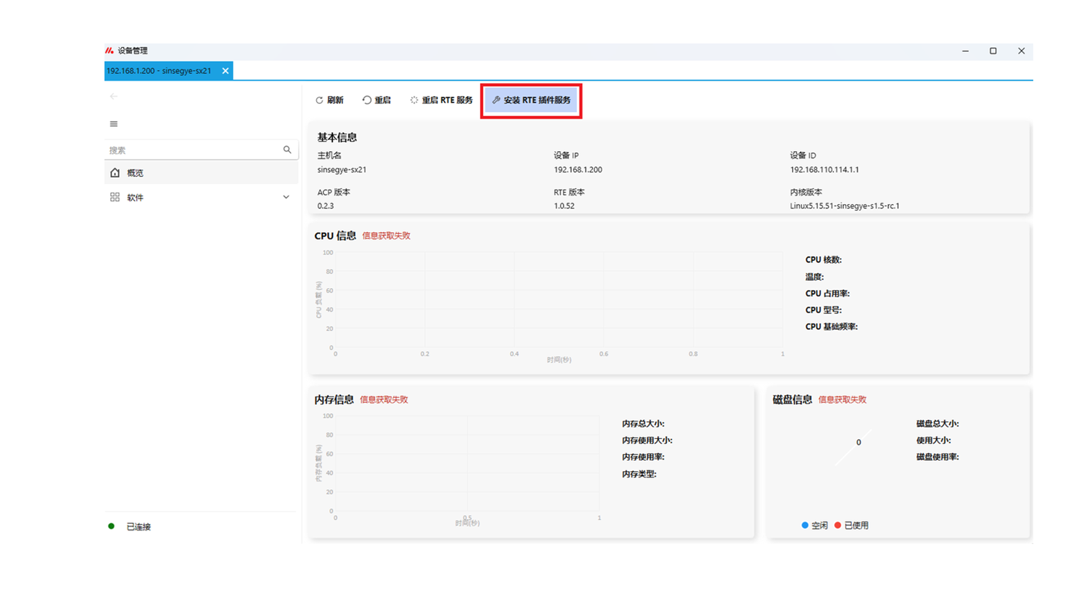Click the grid icon beside 软件
This screenshot has width=1084, height=609.
tap(115, 197)
